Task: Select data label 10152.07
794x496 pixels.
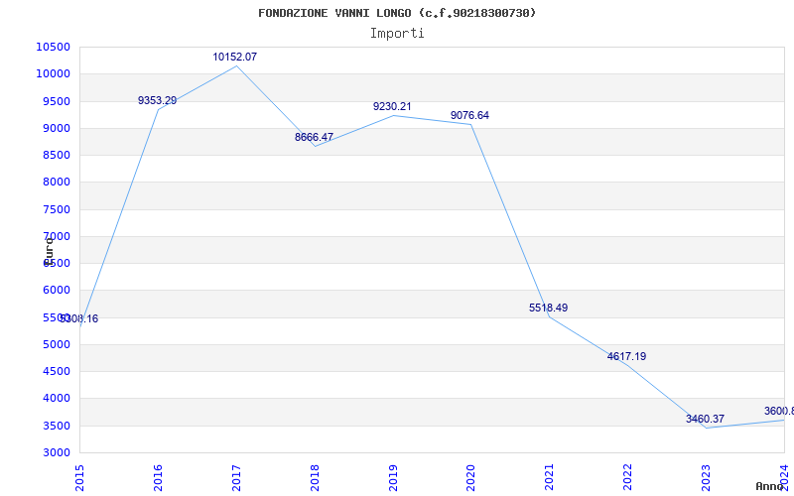Action: [x=234, y=57]
